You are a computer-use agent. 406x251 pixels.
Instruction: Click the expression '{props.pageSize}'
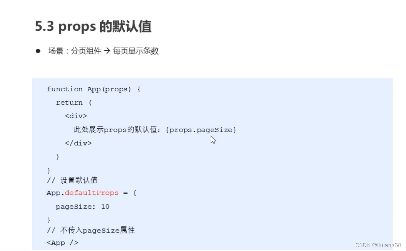201,130
